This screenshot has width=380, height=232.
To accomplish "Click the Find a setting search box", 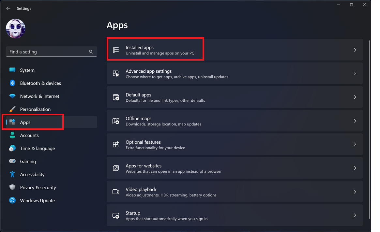I will 51,51.
